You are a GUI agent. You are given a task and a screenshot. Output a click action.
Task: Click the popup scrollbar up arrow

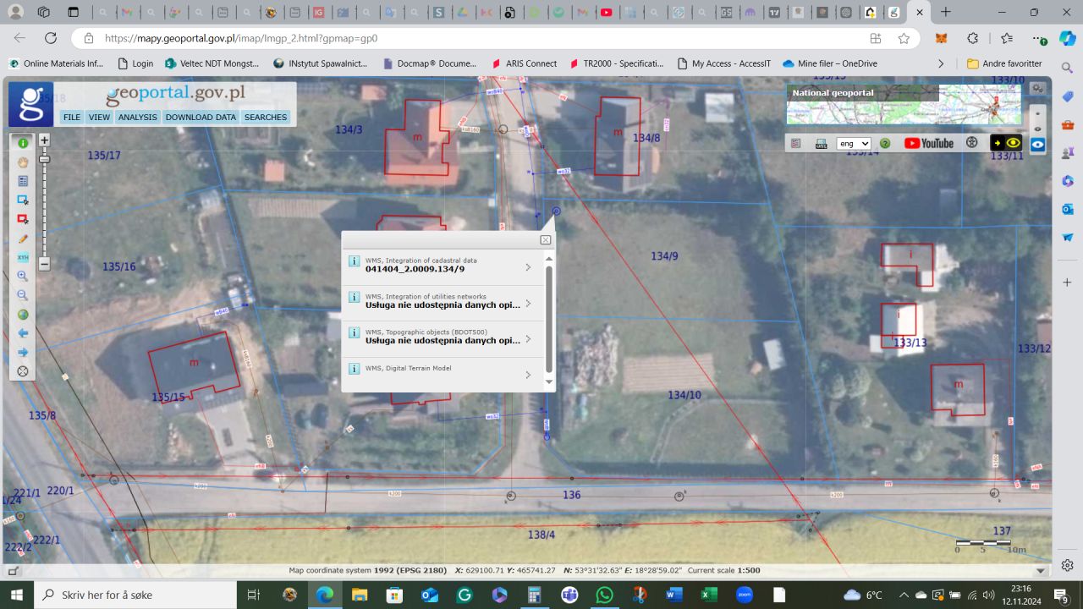point(549,258)
